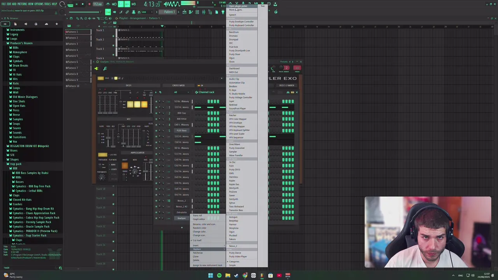Click the browser search magnifier icon
Viewport: 498px width, 280px height.
(60, 268)
